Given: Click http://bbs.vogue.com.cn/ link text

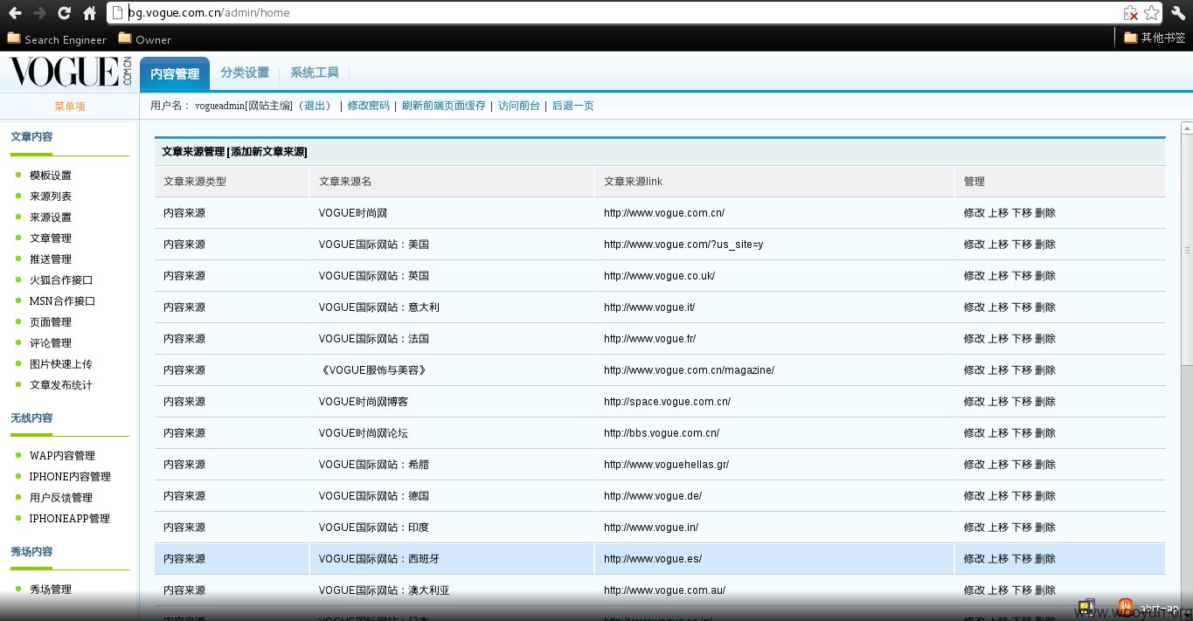Looking at the screenshot, I should [x=662, y=433].
